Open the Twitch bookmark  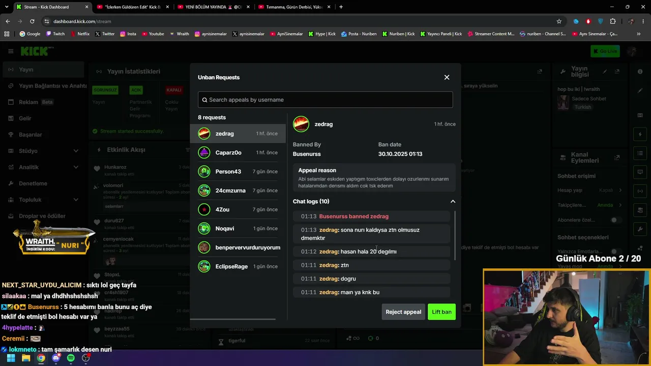coord(55,34)
